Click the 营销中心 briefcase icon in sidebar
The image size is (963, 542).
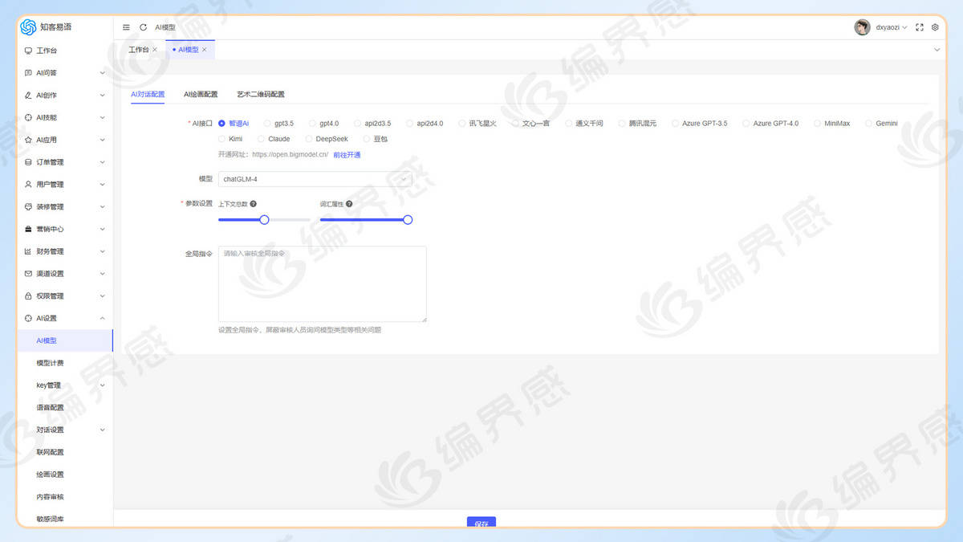pyautogui.click(x=29, y=229)
